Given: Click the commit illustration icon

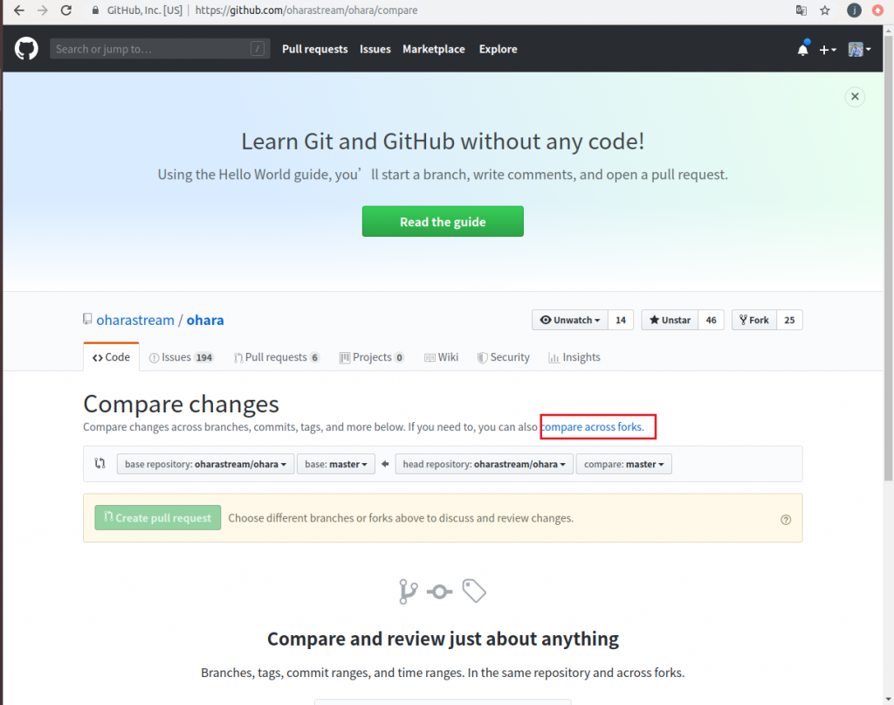Looking at the screenshot, I should pyautogui.click(x=440, y=591).
